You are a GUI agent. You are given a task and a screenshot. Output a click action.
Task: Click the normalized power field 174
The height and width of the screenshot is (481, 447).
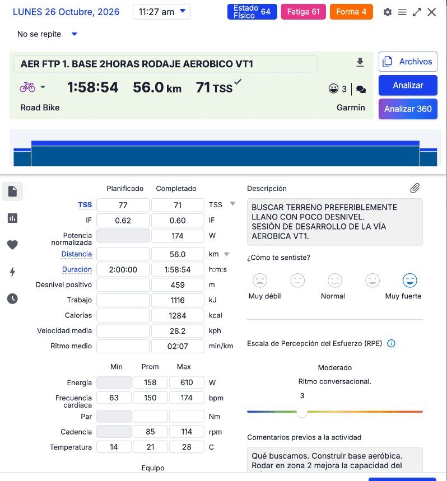pyautogui.click(x=178, y=236)
